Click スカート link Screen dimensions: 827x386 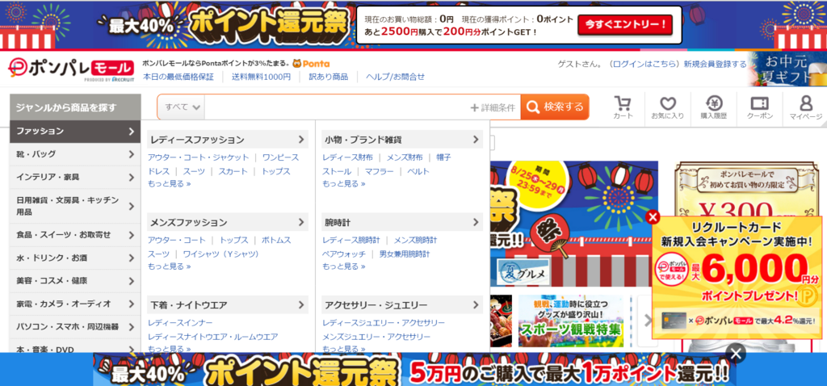pos(233,171)
